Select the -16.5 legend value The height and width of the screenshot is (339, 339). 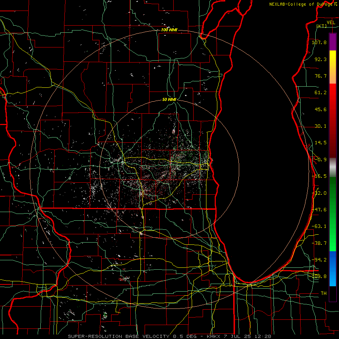coord(319,176)
